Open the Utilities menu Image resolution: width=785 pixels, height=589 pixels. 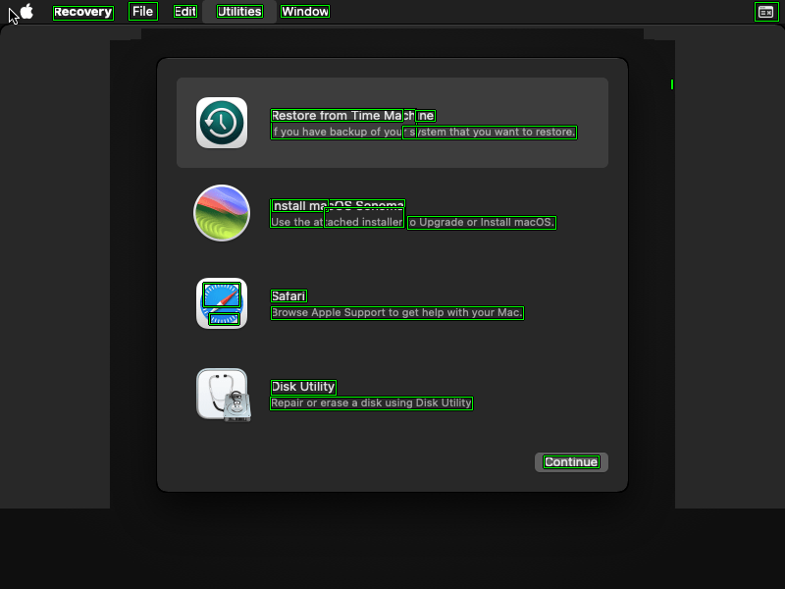tap(239, 12)
